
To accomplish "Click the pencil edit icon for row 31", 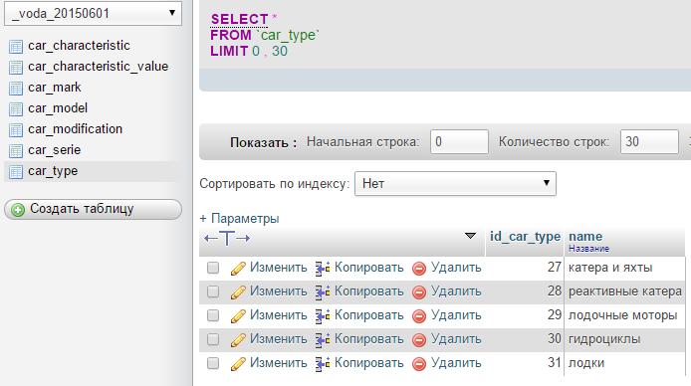I will [x=238, y=363].
